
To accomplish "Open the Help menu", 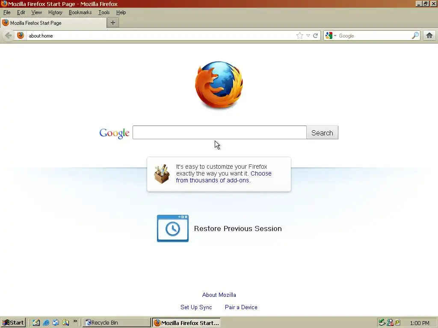I will (x=121, y=12).
